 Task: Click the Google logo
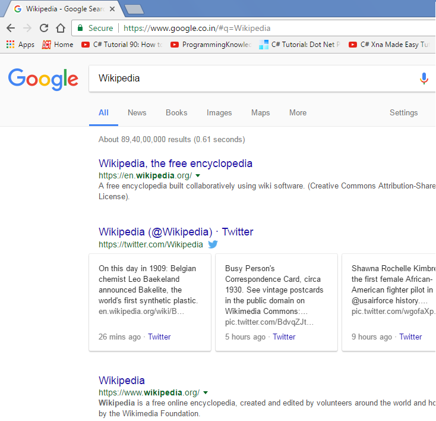(43, 79)
